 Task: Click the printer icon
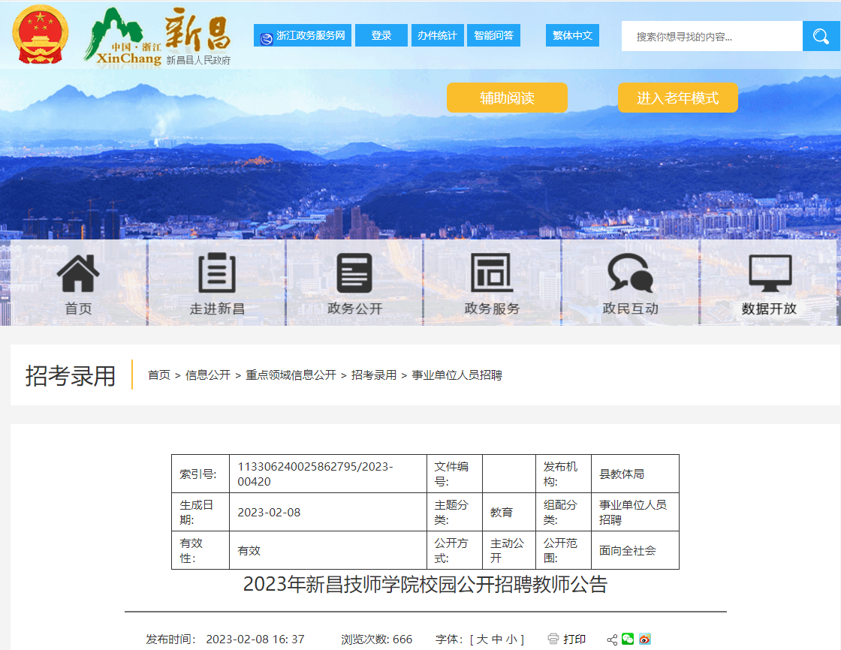[x=553, y=639]
